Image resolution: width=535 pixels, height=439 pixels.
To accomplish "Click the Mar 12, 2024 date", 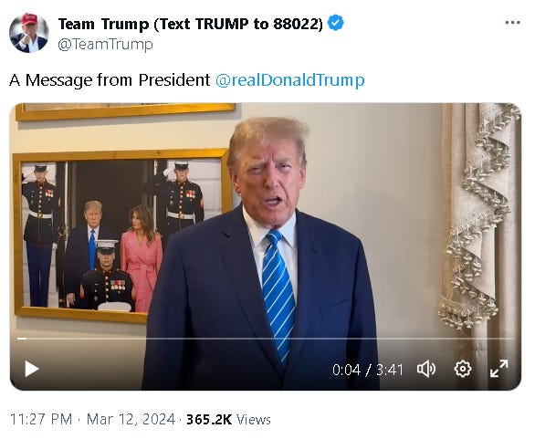I will point(131,419).
